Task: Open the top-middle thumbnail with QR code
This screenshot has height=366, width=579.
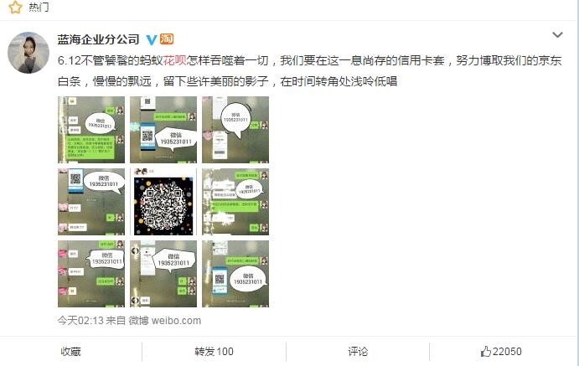Action: tap(163, 130)
